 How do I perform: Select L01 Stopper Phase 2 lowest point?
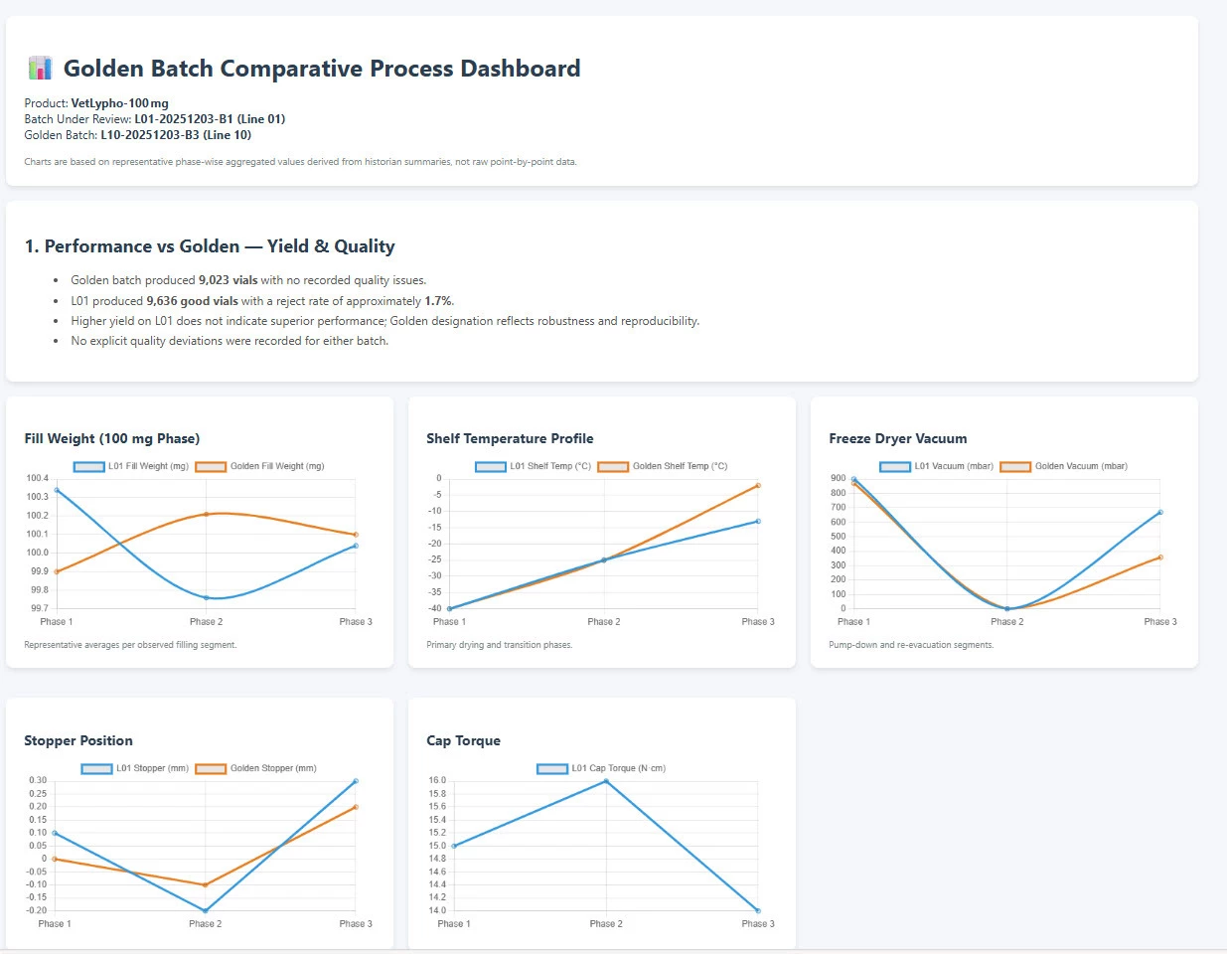206,910
